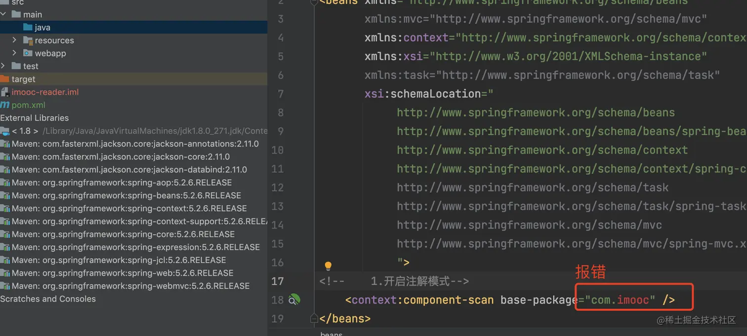
Task: Expand the webapp folder arrow
Action: pyautogui.click(x=14, y=53)
